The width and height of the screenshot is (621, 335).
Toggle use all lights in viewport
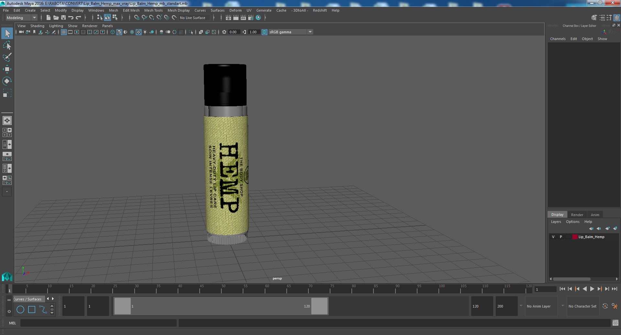coord(145,32)
